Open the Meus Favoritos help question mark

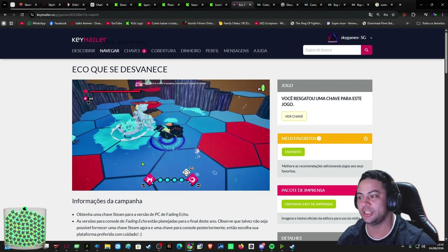(x=319, y=139)
